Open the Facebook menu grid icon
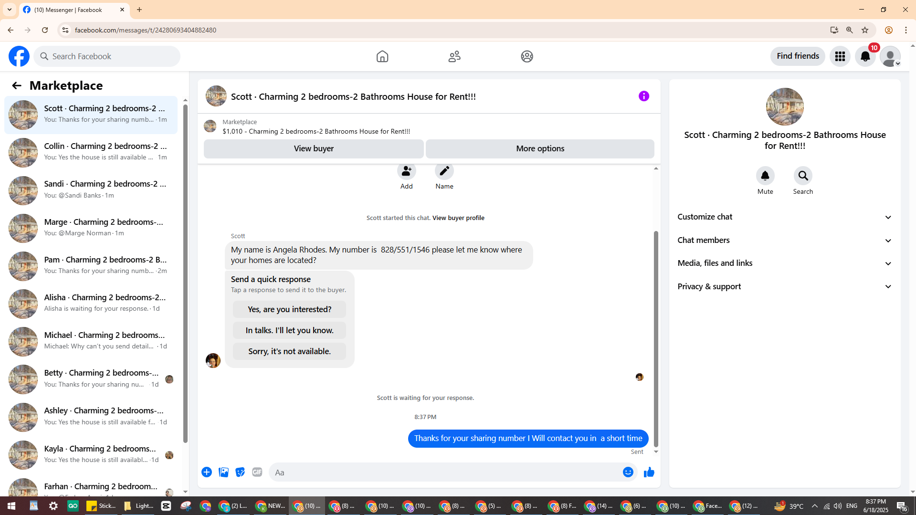Image resolution: width=916 pixels, height=515 pixels. click(840, 56)
